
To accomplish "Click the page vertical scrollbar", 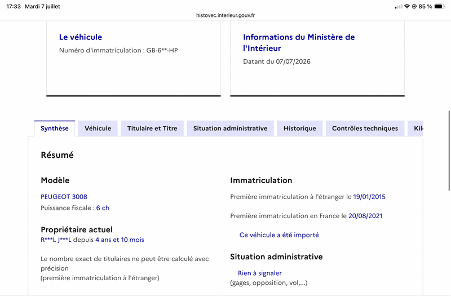I will click(449, 151).
